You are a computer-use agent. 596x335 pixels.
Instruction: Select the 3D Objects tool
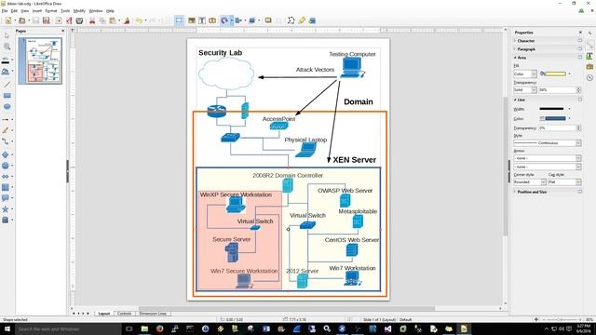pos(6,220)
